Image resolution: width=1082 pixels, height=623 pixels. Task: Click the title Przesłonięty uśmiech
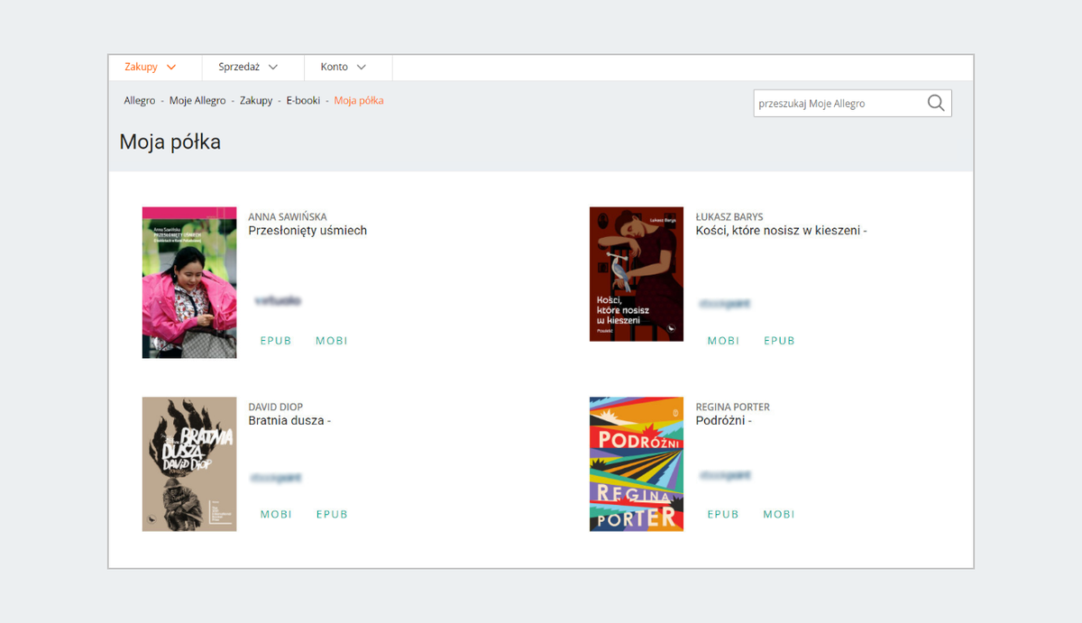click(x=307, y=231)
